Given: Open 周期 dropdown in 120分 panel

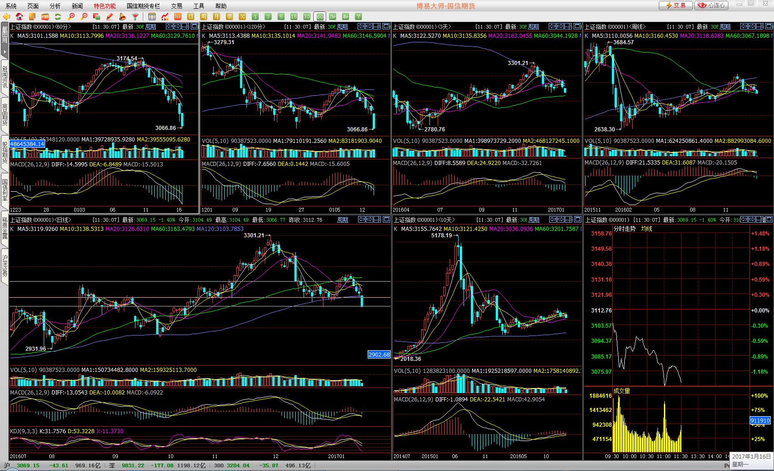Looking at the screenshot, I should tap(342, 27).
